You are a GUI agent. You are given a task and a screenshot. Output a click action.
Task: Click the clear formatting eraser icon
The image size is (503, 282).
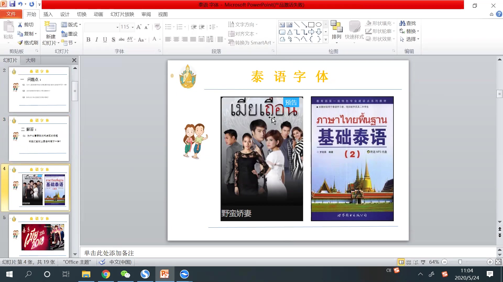point(157,27)
